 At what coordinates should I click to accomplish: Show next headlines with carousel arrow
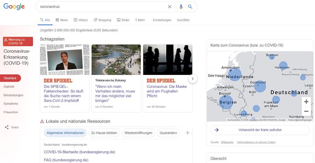pos(193,79)
